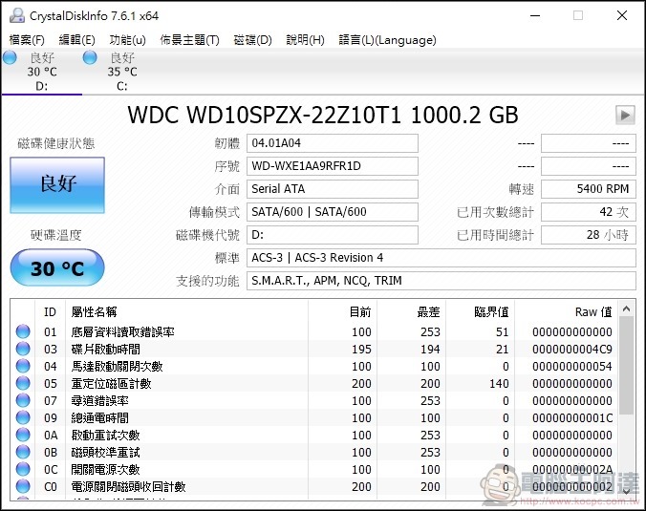
Task: Click the 臨界值 column header
Action: point(480,311)
